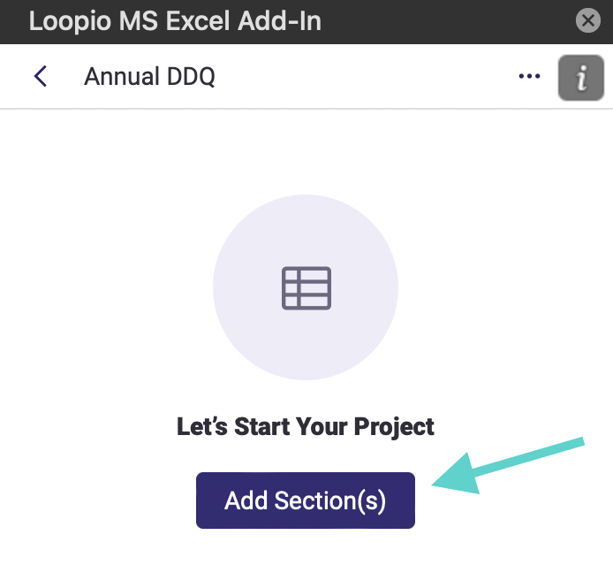
Task: Click the spreadsheet icon above Let's Start Your Project
Action: (306, 288)
